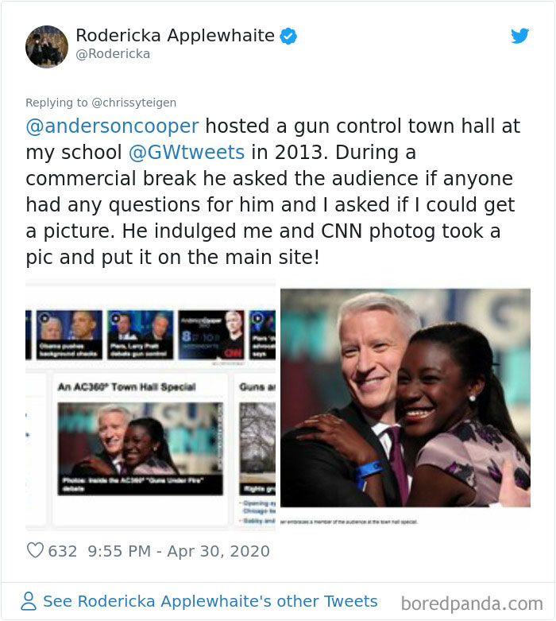Click the 9:55 PM - Apr 30, 2020 timestamp
The width and height of the screenshot is (556, 621).
pyautogui.click(x=179, y=551)
